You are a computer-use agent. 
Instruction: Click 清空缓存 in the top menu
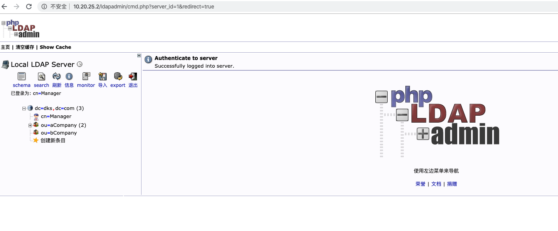(x=25, y=47)
